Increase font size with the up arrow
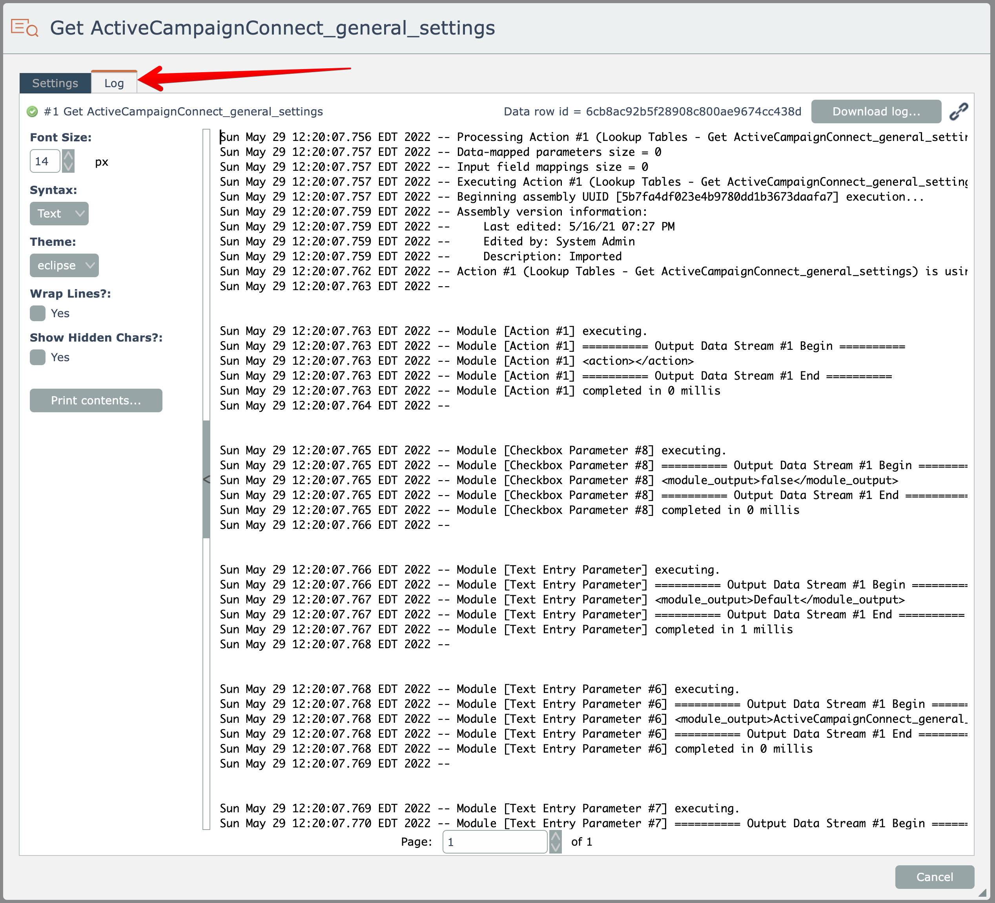Screen dimensions: 995x903 click(x=69, y=155)
